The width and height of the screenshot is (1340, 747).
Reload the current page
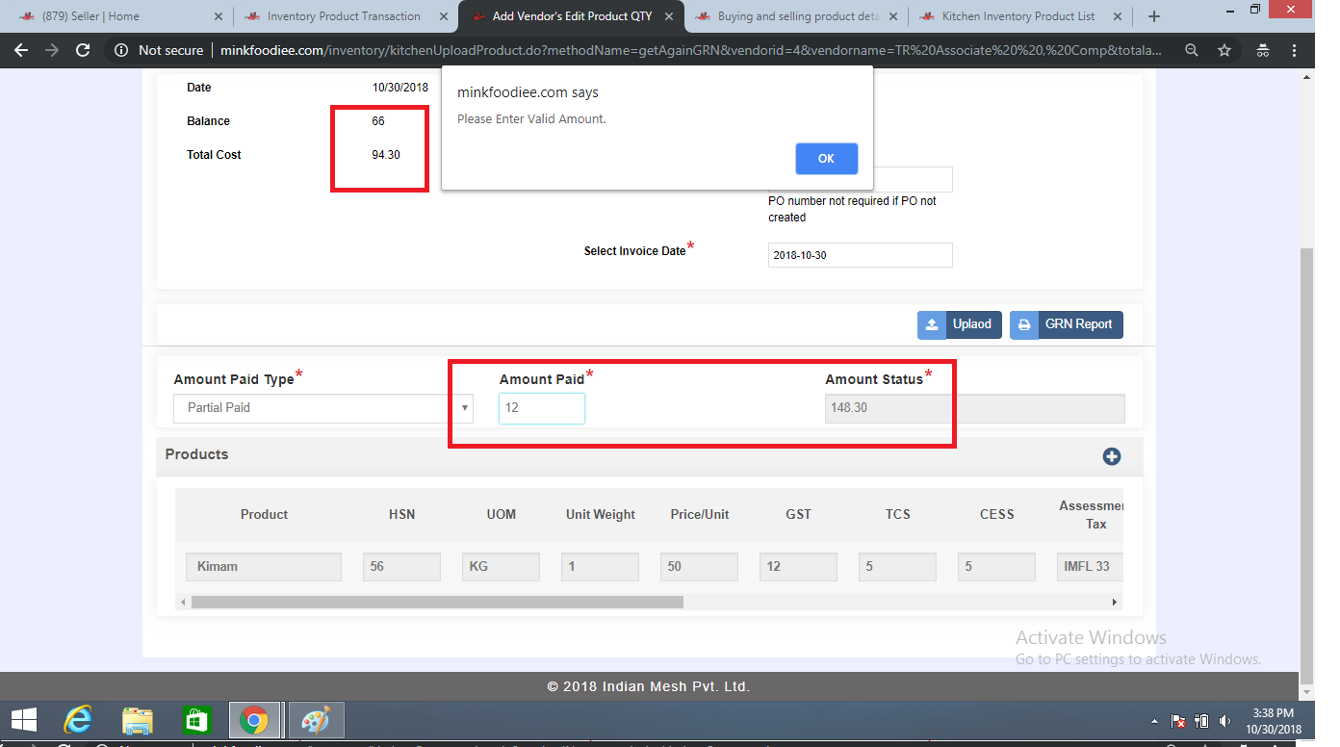[83, 50]
